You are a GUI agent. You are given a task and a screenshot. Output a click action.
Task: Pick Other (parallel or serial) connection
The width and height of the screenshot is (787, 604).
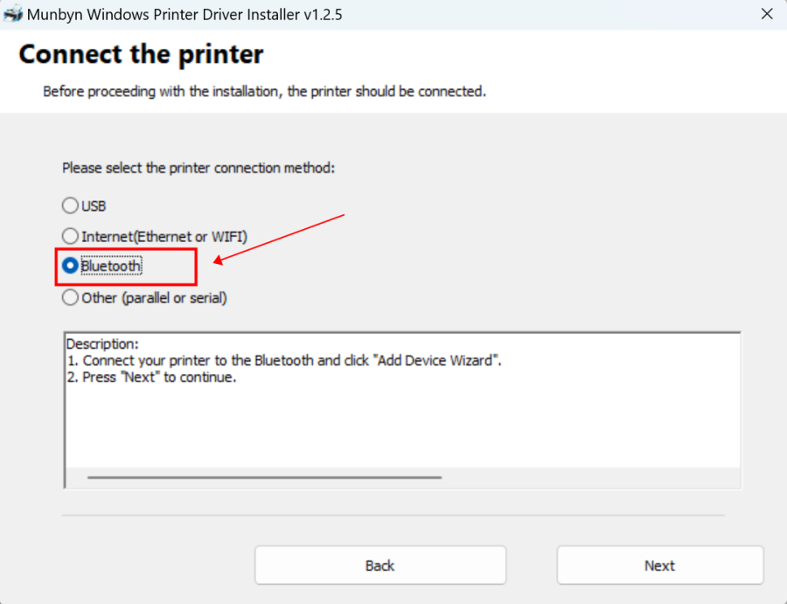click(70, 297)
